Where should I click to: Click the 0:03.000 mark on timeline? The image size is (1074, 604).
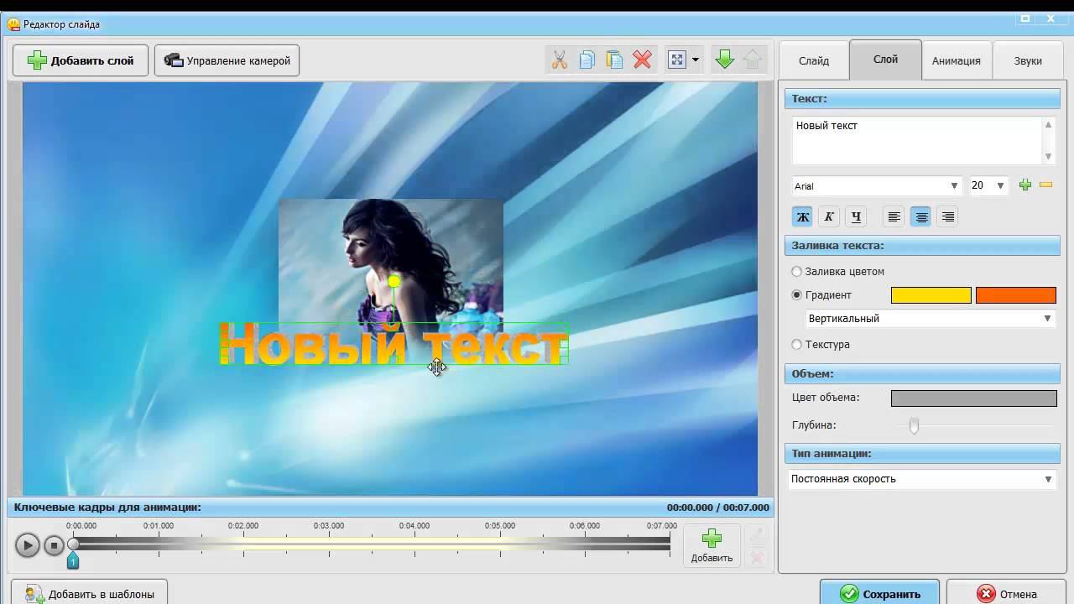[x=329, y=526]
